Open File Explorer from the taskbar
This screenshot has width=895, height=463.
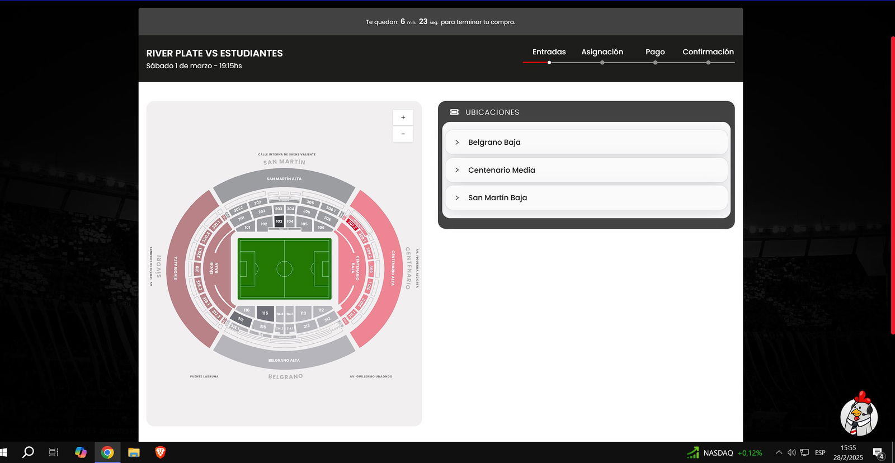[x=134, y=452]
